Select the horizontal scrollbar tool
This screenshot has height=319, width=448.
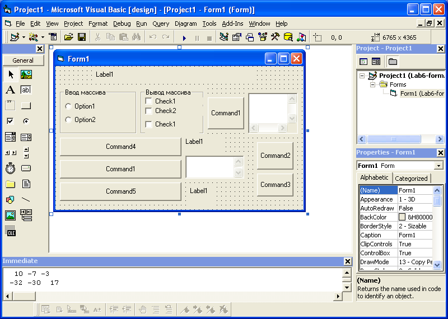(x=11, y=153)
